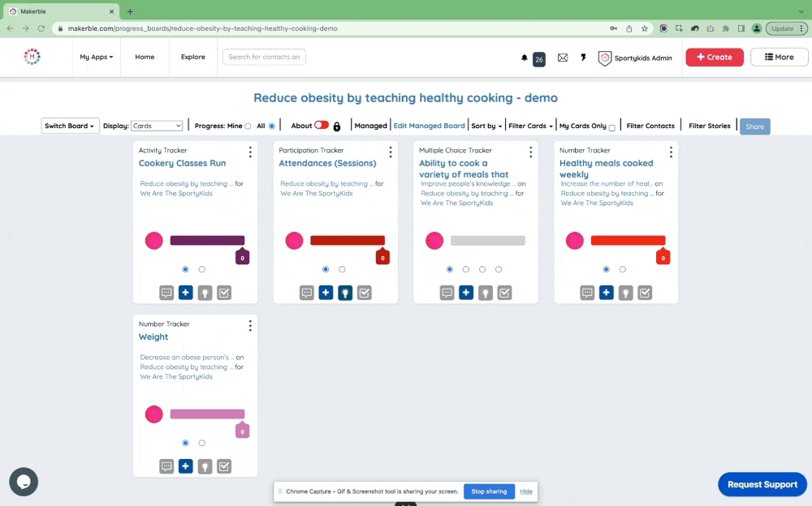Screen dimensions: 812x506
Task: Click the Managed board option
Action: [370, 126]
